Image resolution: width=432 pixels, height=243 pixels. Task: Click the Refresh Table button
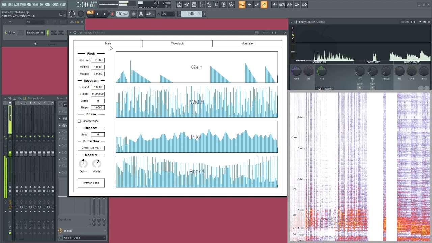click(91, 183)
